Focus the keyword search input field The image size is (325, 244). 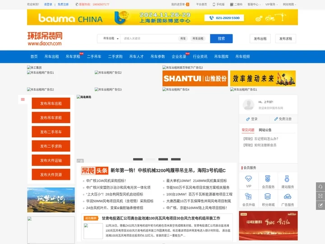pyautogui.click(x=149, y=38)
